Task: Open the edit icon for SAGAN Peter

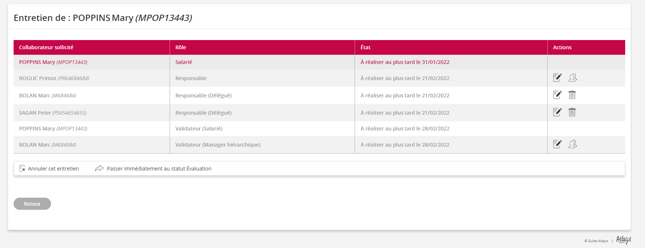Action: tap(557, 112)
